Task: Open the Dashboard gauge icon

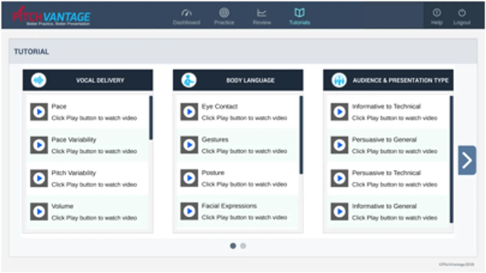Action: tap(186, 13)
